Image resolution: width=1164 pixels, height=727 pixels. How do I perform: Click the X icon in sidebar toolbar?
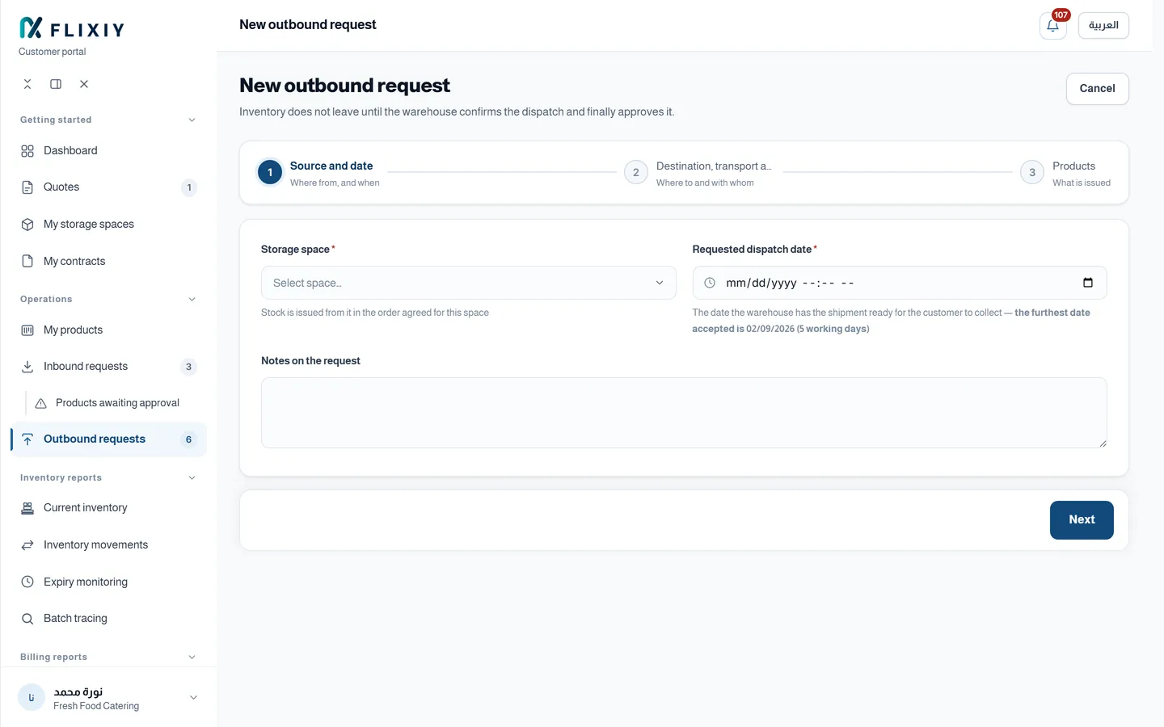(x=84, y=84)
